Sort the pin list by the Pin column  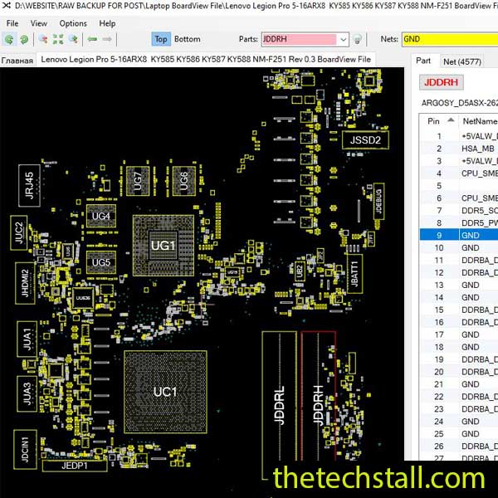[438, 121]
